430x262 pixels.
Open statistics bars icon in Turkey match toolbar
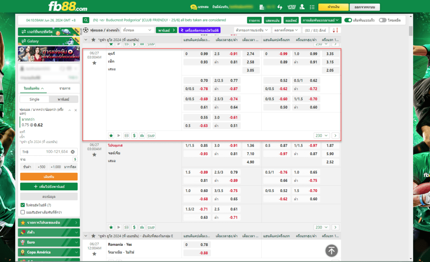[x=142, y=136]
